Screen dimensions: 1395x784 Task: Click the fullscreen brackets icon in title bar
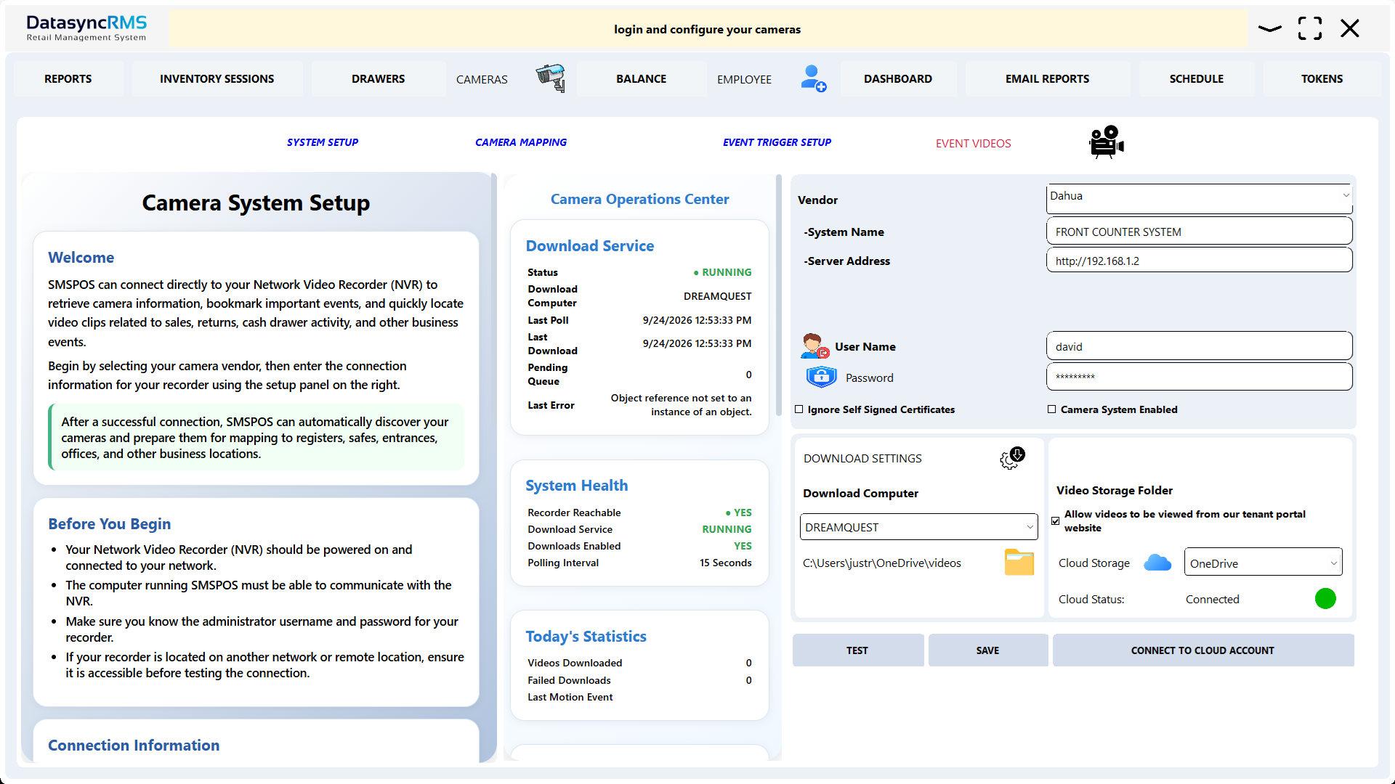pos(1310,28)
